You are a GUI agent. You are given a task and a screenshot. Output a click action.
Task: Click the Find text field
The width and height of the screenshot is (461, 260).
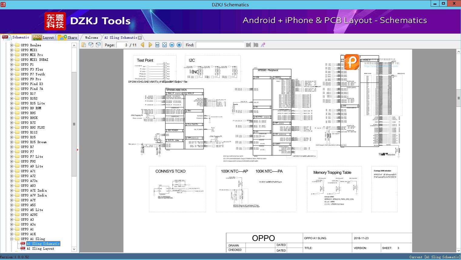click(x=220, y=45)
